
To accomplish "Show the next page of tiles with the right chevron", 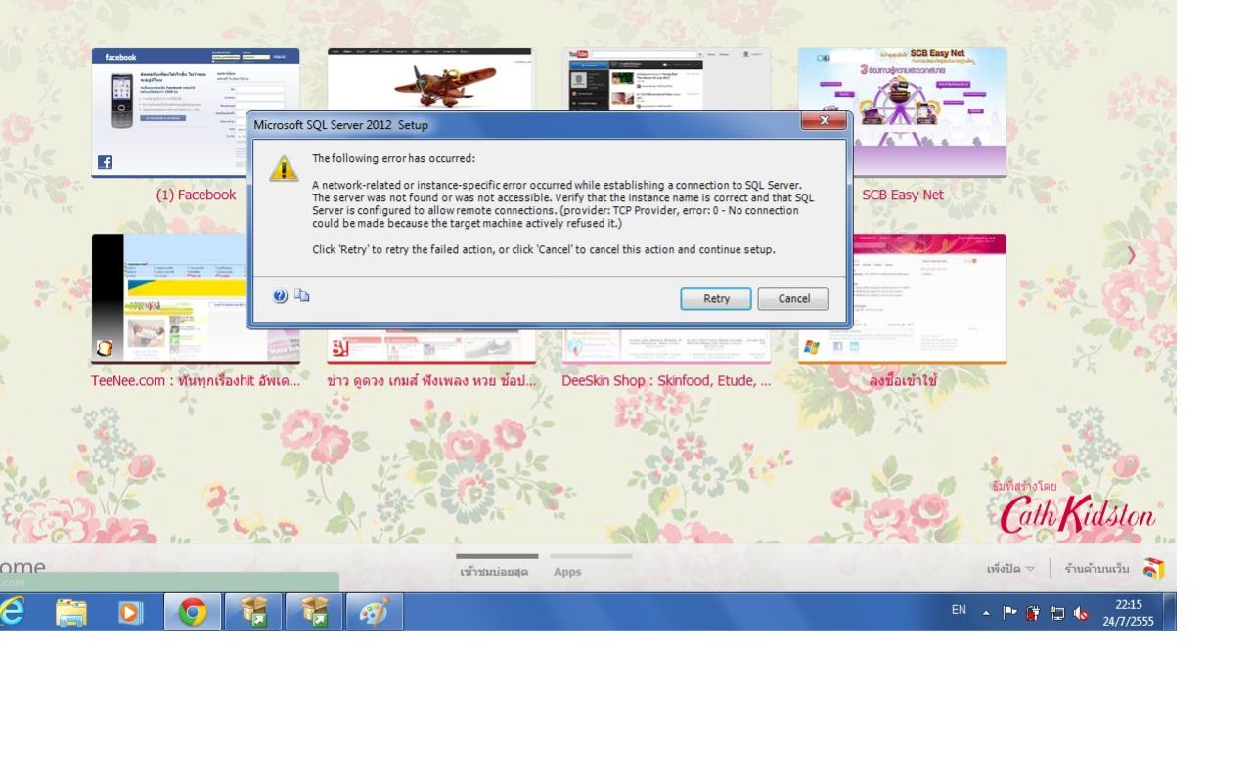I will coord(1132,255).
